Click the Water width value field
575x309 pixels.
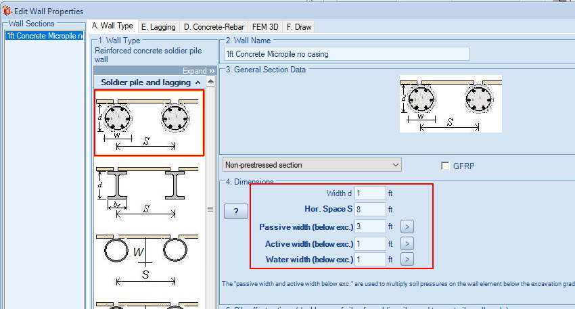[370, 260]
